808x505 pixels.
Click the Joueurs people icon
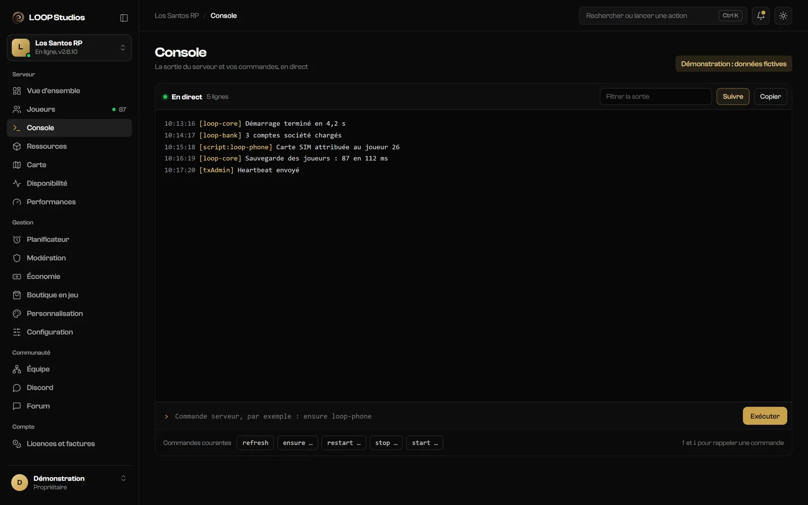[x=17, y=110]
